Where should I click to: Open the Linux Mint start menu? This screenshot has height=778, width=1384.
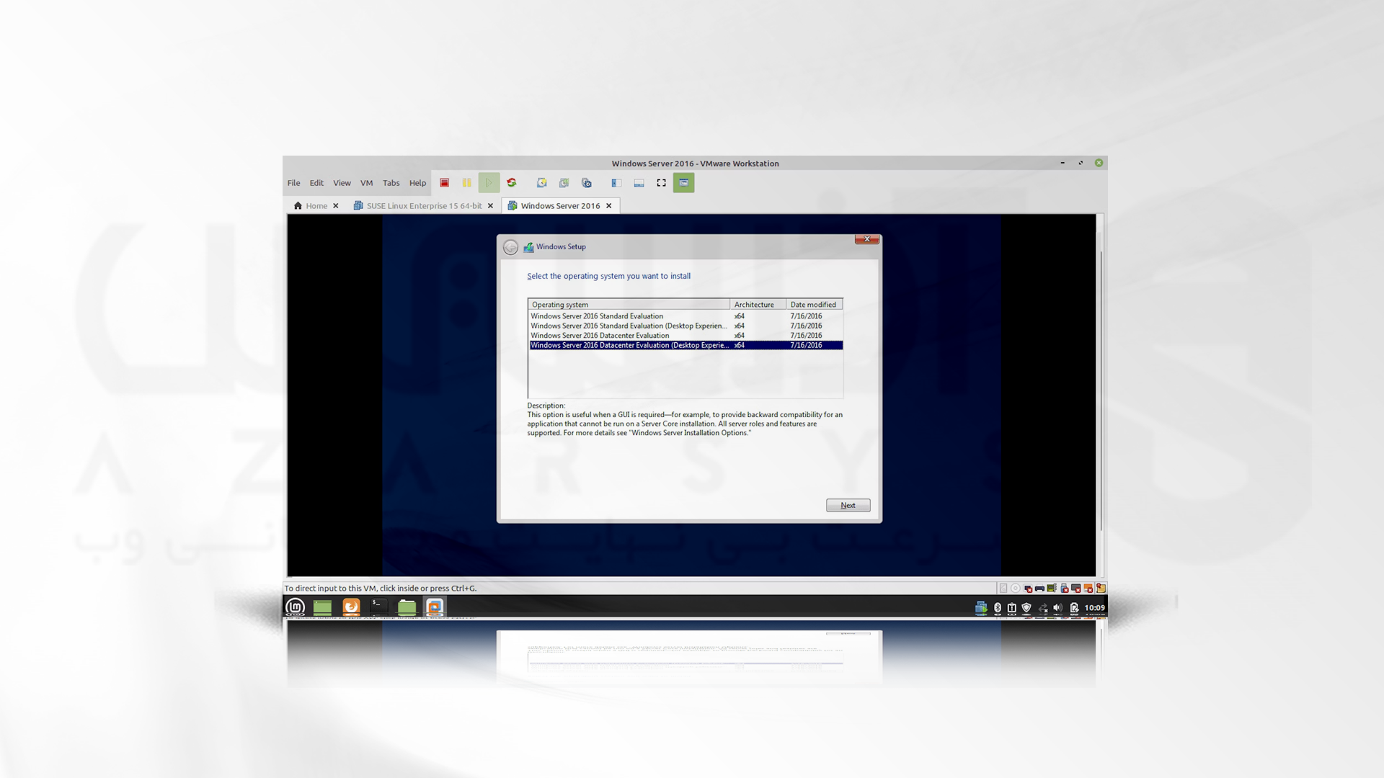[x=296, y=607]
